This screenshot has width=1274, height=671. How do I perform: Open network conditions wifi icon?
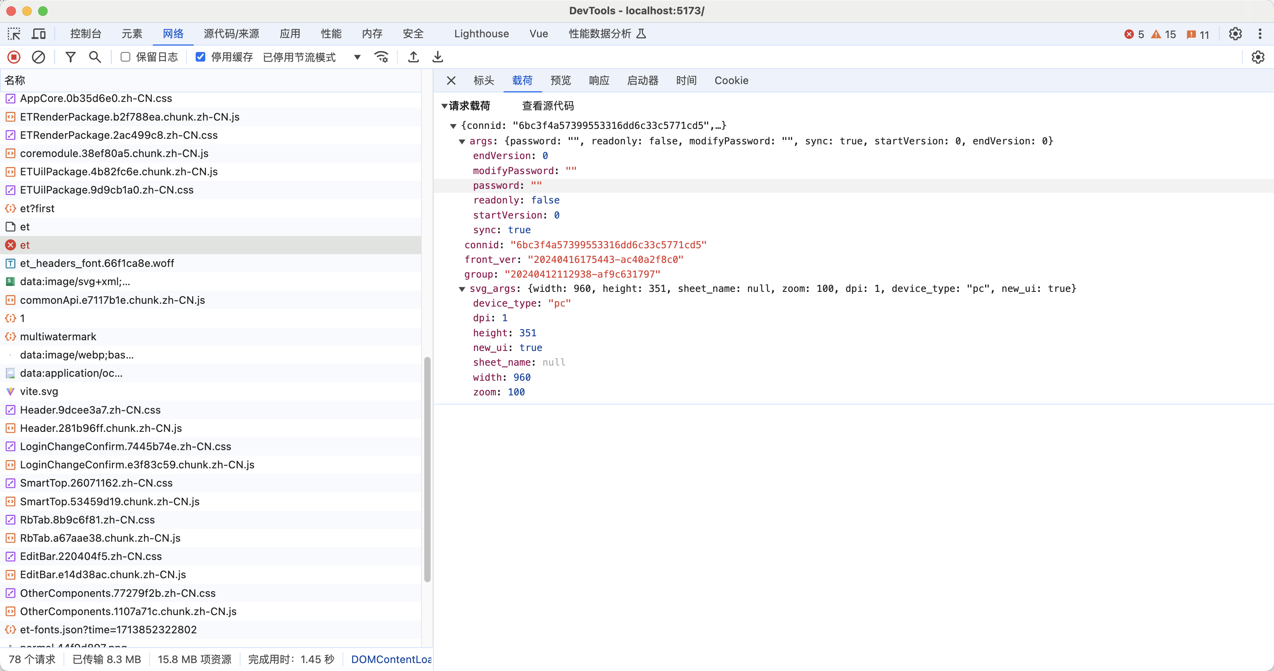pos(381,58)
